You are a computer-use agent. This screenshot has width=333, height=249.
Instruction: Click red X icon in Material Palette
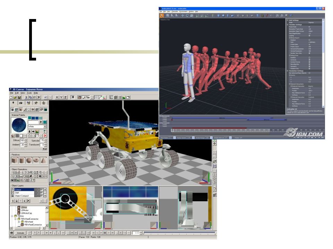pos(45,136)
